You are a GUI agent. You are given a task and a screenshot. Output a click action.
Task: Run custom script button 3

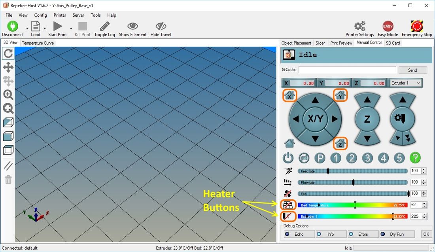pyautogui.click(x=367, y=158)
